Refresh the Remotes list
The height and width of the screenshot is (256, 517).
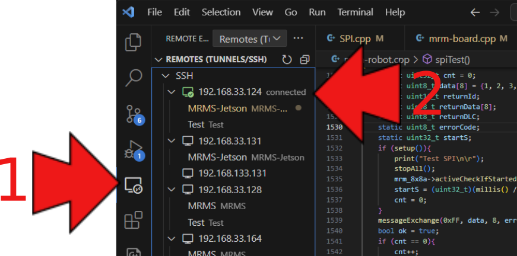(287, 60)
